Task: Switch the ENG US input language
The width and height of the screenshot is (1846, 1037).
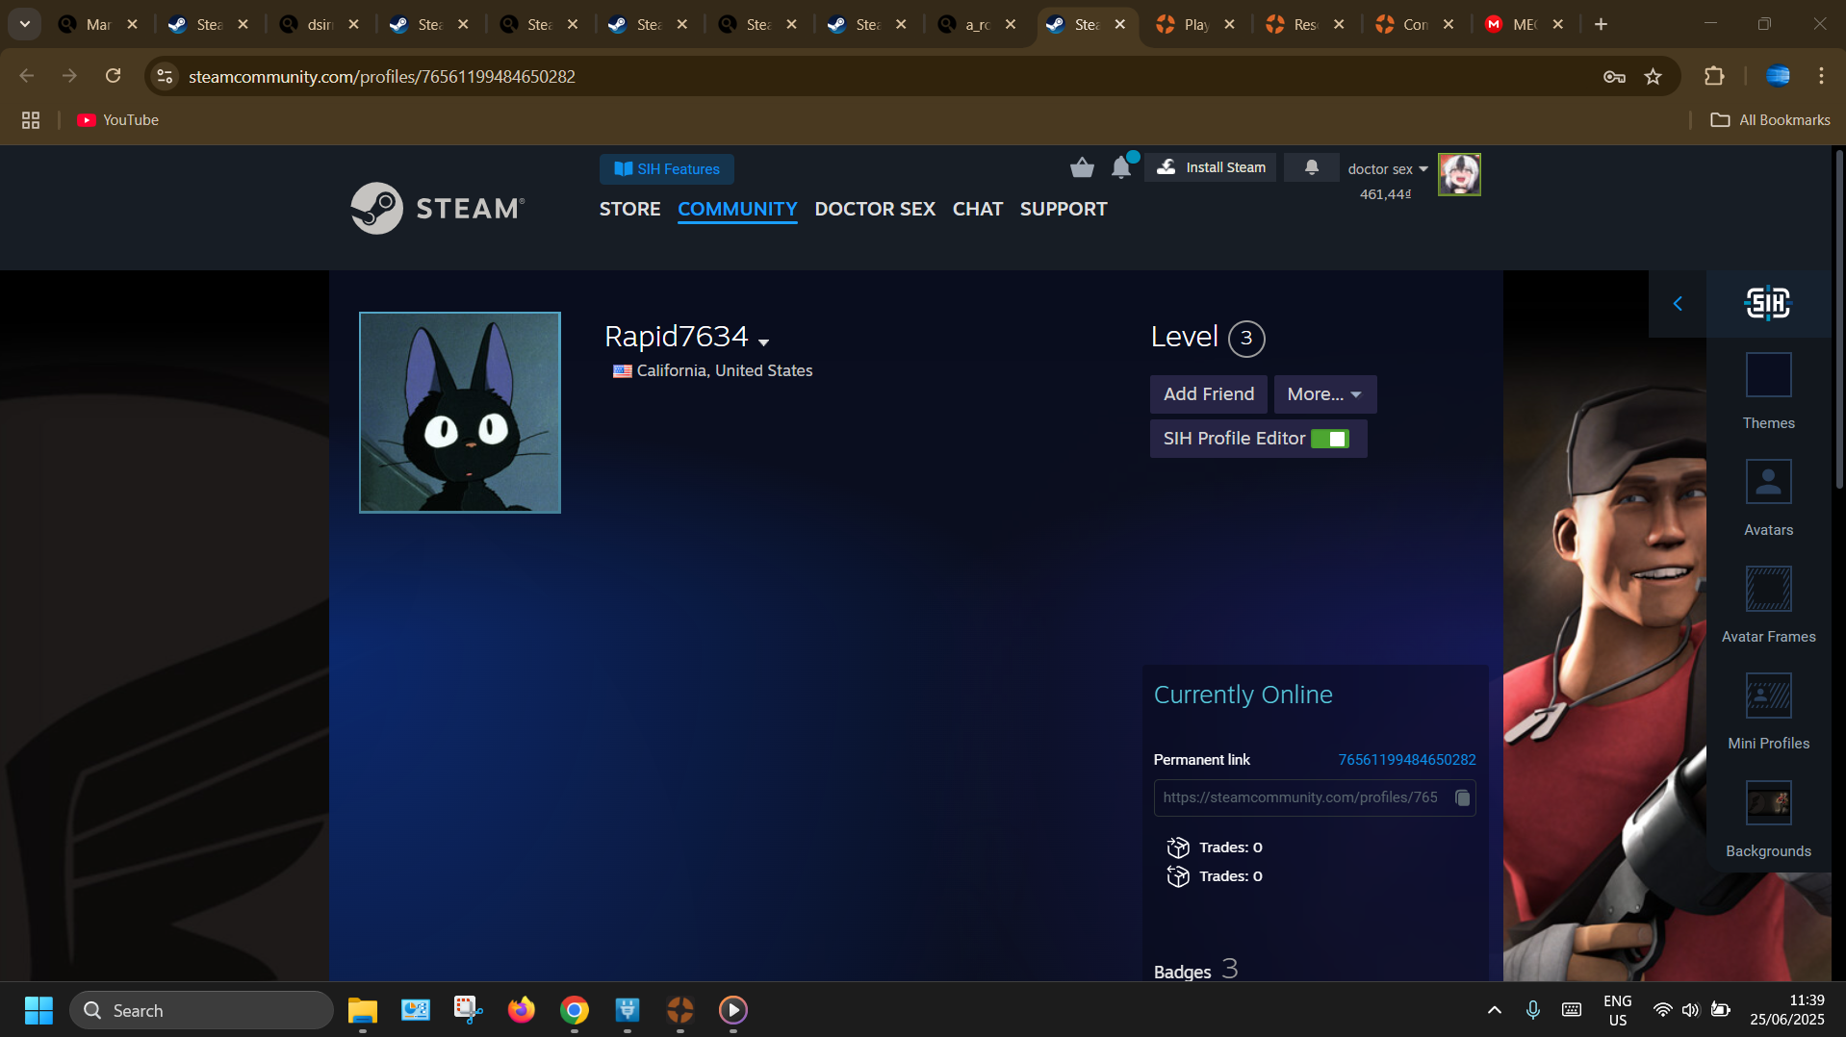Action: click(1617, 1010)
